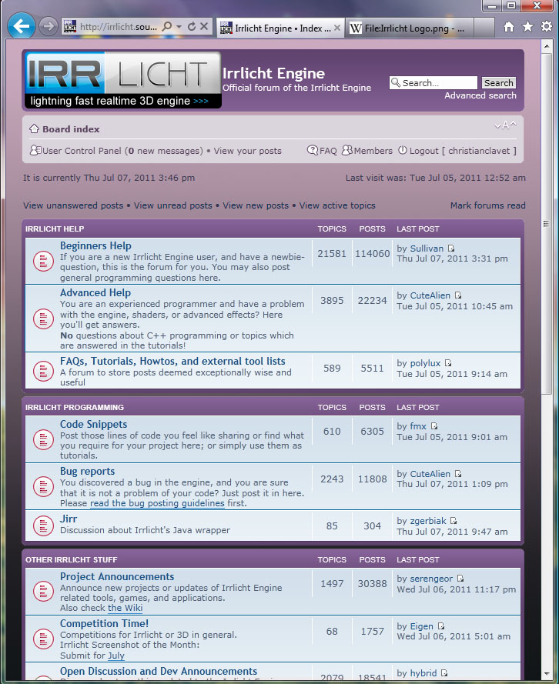This screenshot has height=684, width=559.
Task: Click the browser back arrow button
Action: 20,27
